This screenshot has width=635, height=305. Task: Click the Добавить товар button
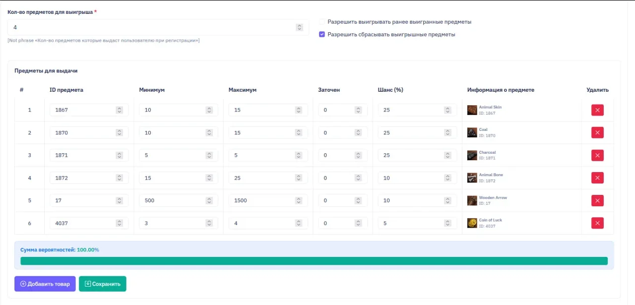[45, 284]
